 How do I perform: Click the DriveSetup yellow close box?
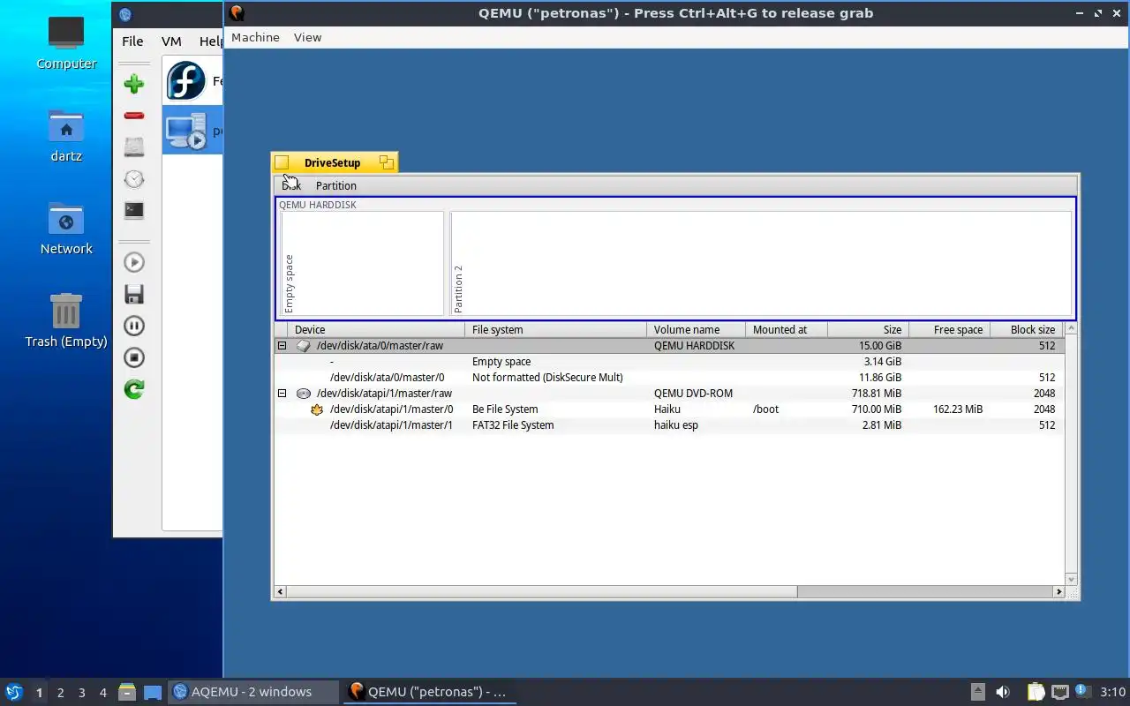[282, 162]
